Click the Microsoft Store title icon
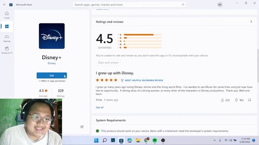Screen dimensions: 259x145 (x=11, y=4)
